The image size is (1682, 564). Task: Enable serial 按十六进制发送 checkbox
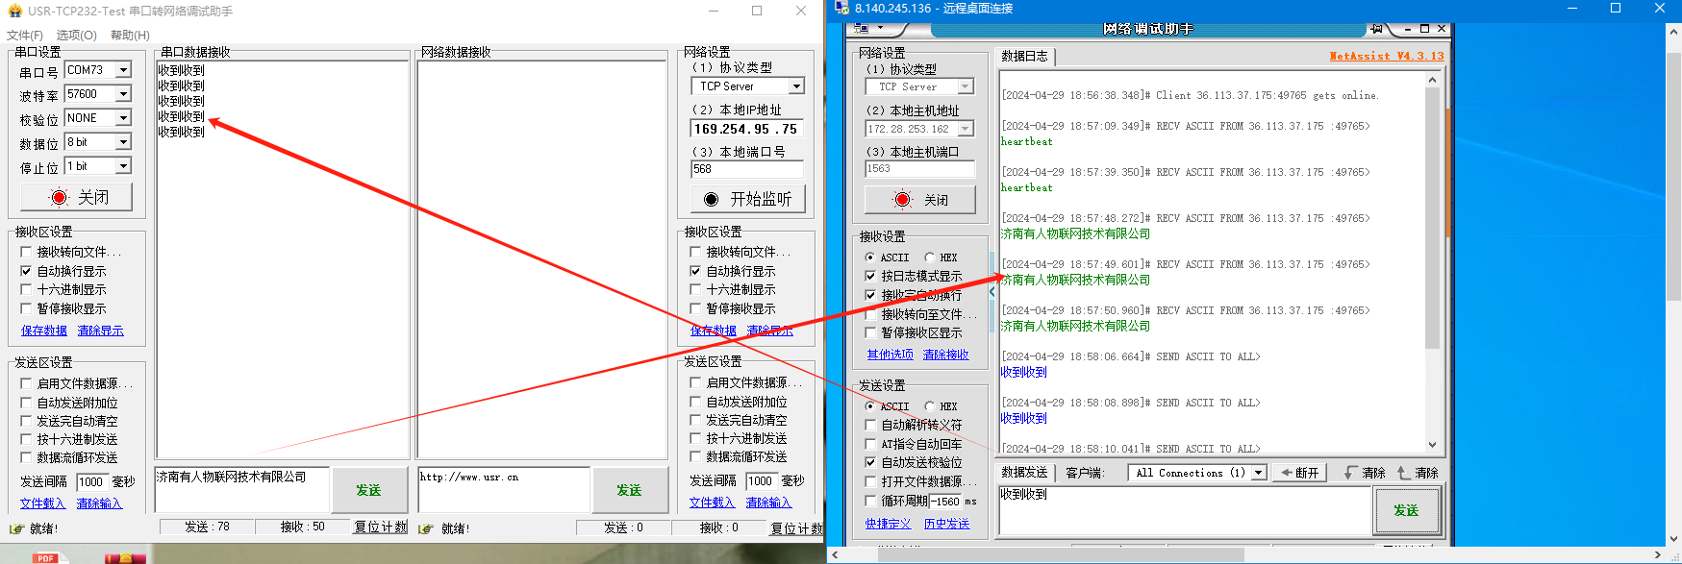pos(26,439)
